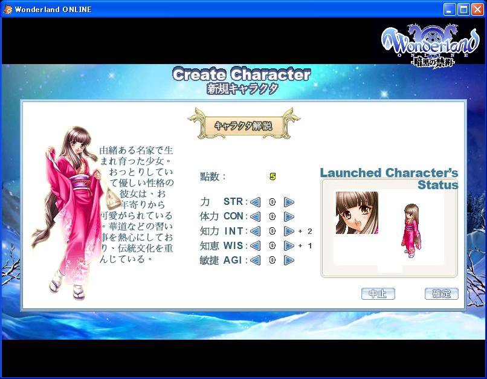Click the キャラクタ解説 banner
Image resolution: width=487 pixels, height=379 pixels.
tap(244, 126)
